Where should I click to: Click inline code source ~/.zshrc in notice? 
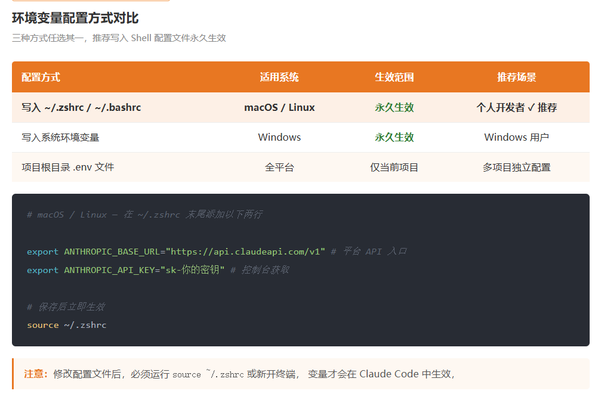pyautogui.click(x=208, y=374)
